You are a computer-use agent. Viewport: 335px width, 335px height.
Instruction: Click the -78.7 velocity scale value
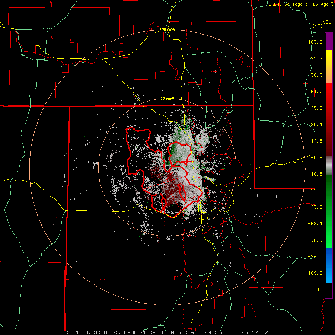315,240
